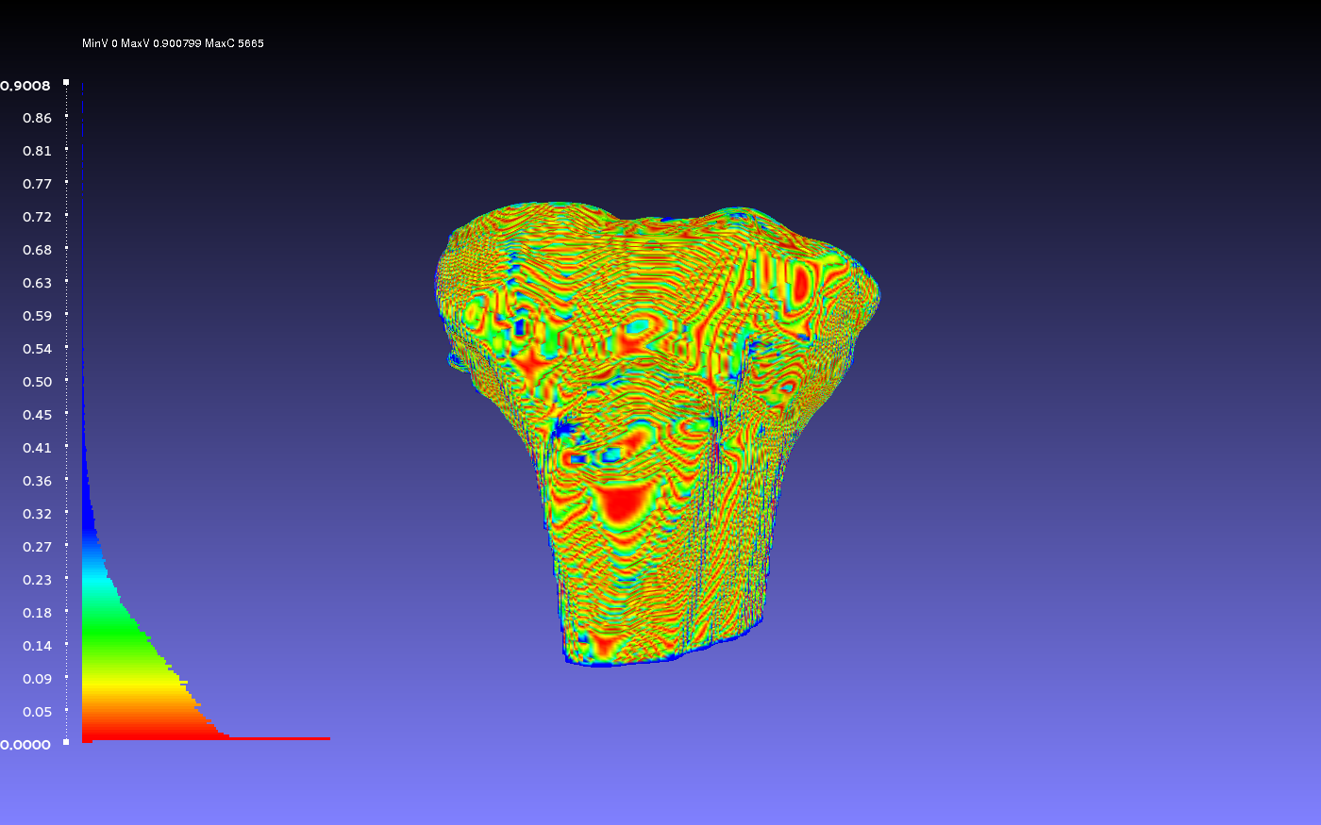The width and height of the screenshot is (1321, 825).
Task: Select the 0.86 scale label
Action: tap(38, 118)
